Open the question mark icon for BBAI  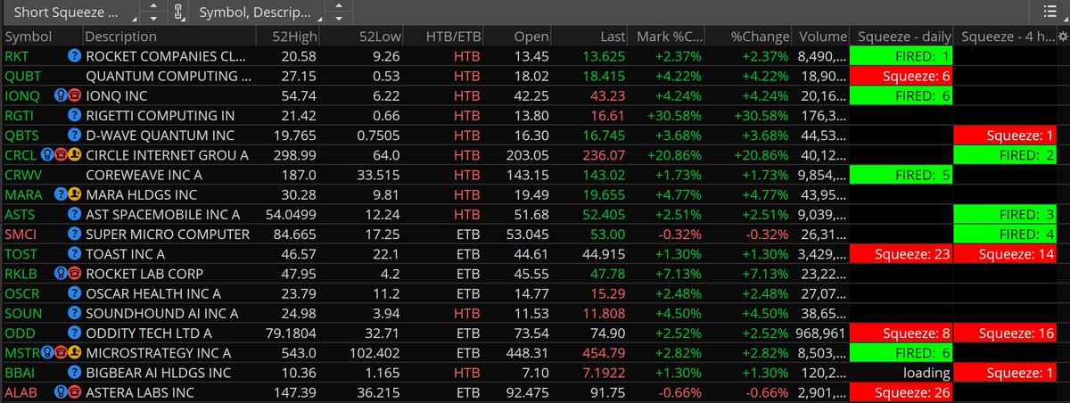click(x=74, y=373)
